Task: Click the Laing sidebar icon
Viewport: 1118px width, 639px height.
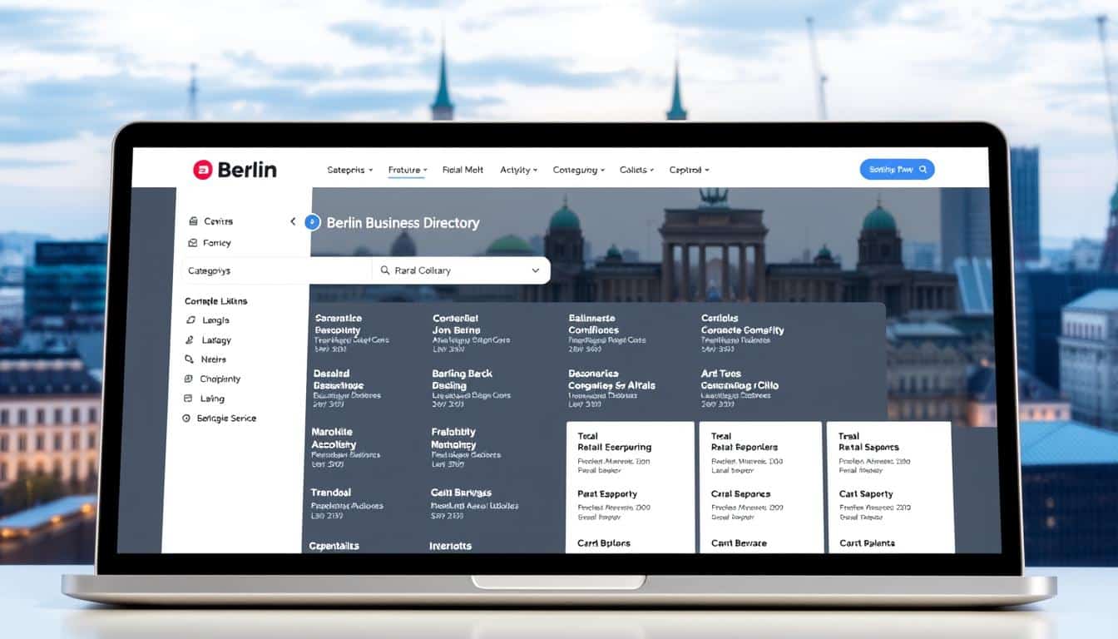Action: pos(190,399)
